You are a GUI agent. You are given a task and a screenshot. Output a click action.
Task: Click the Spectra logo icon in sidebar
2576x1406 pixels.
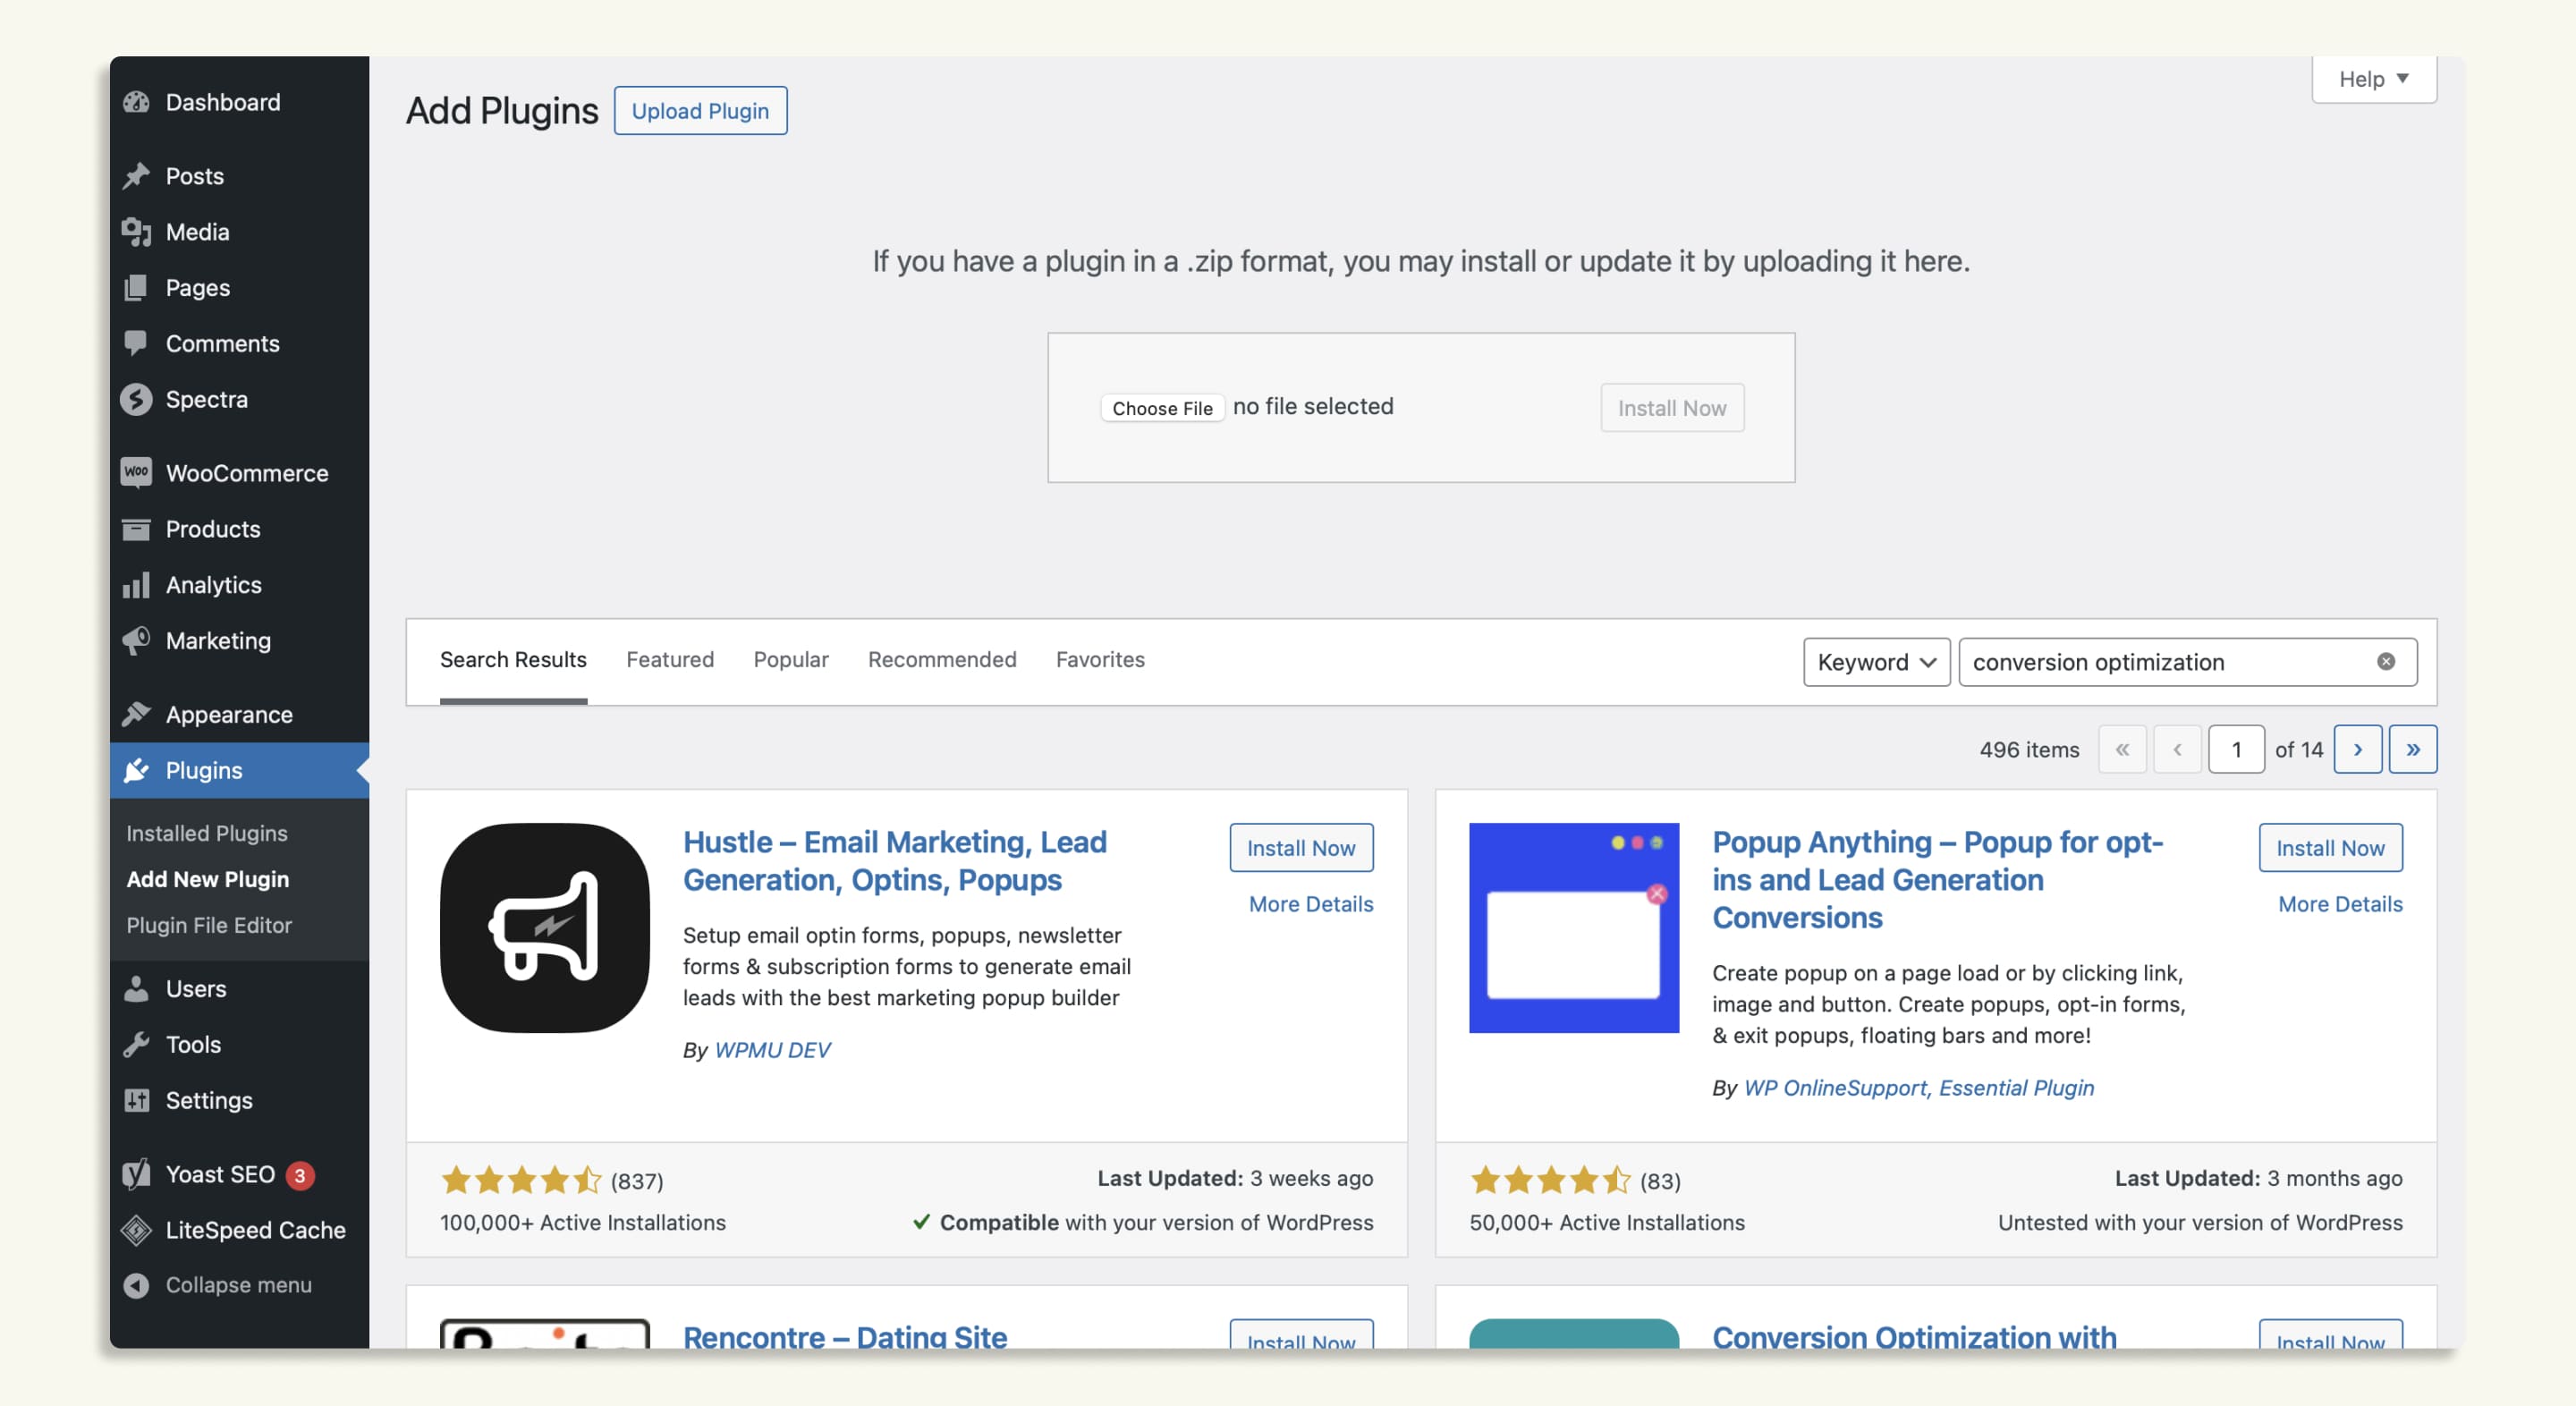(x=136, y=399)
